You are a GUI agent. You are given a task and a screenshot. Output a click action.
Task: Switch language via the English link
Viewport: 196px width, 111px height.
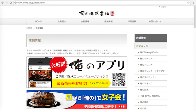(163, 7)
